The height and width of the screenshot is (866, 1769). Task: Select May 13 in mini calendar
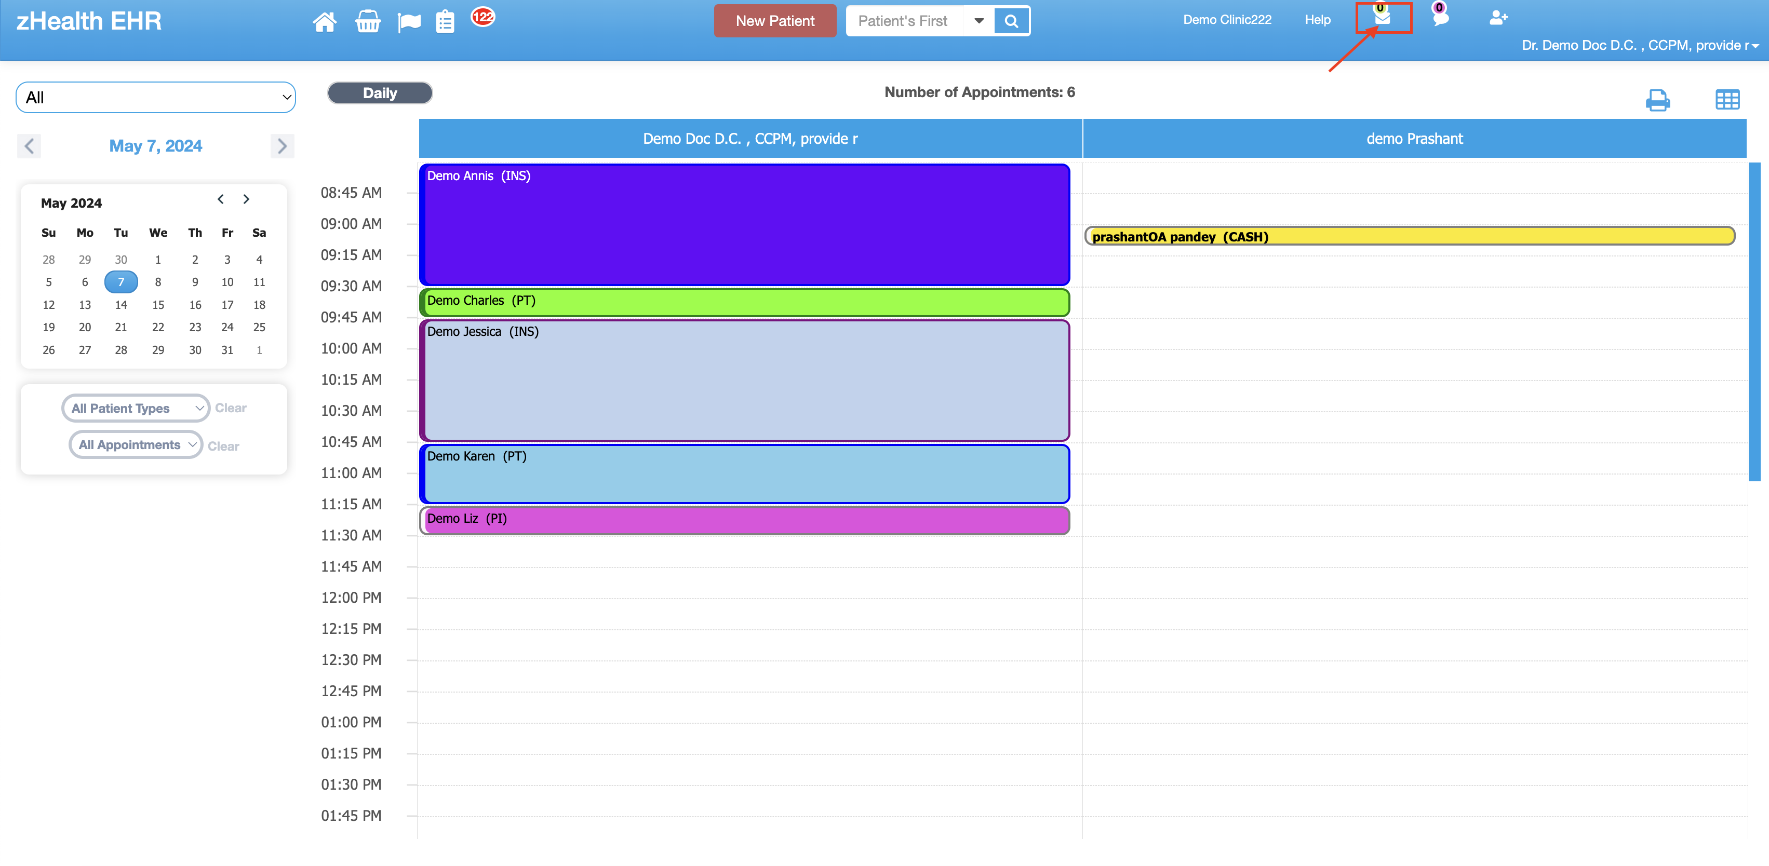pyautogui.click(x=85, y=305)
